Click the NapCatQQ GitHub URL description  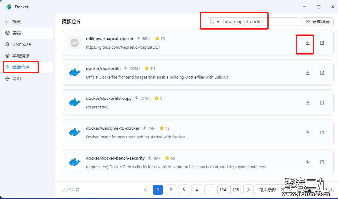pos(123,47)
